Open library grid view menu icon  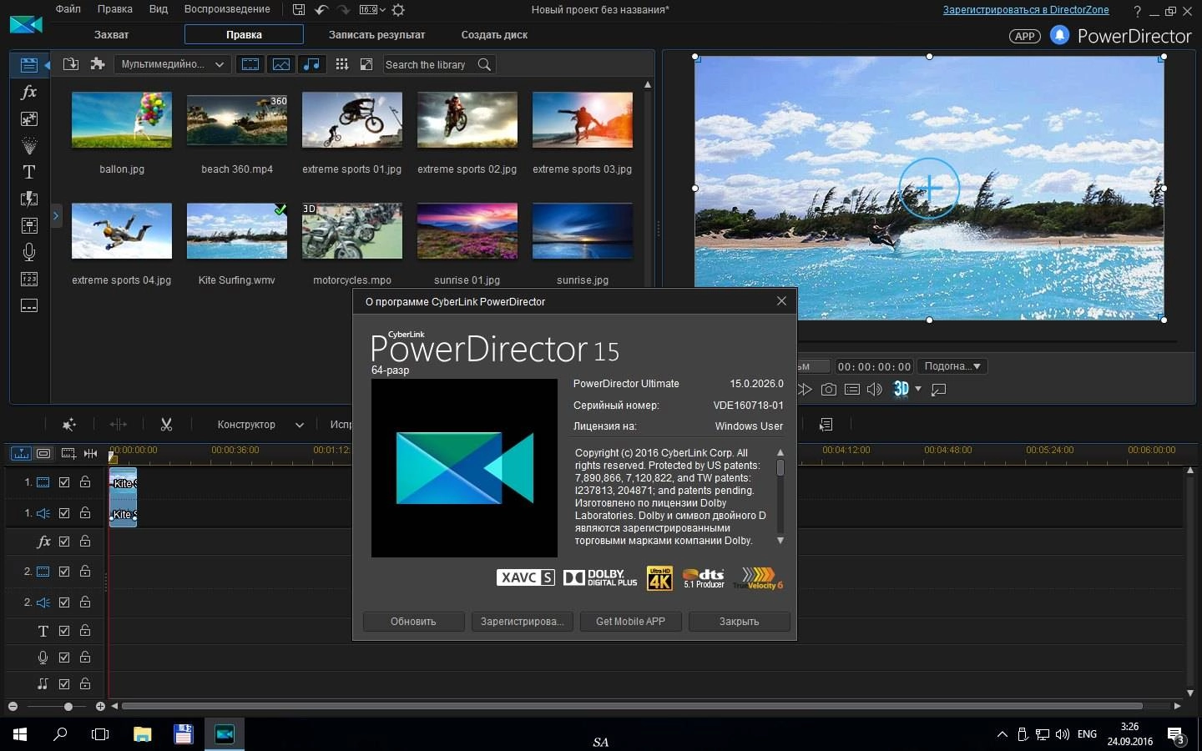pyautogui.click(x=341, y=64)
